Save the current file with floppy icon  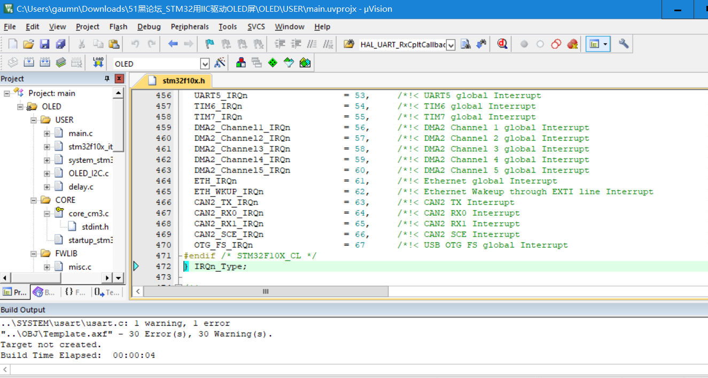pos(45,44)
